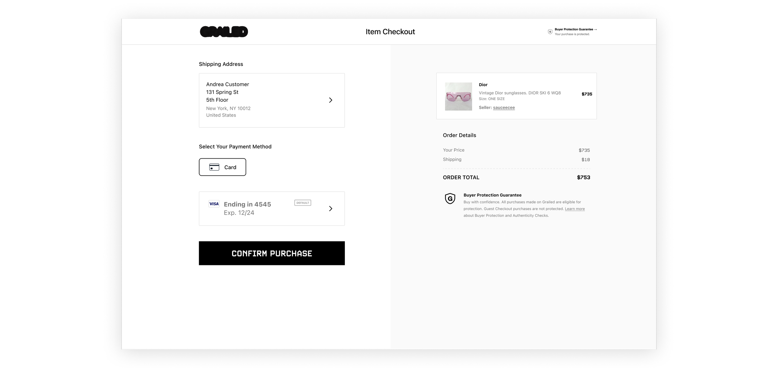Image resolution: width=778 pixels, height=368 pixels.
Task: Click the Shipping $18 amount
Action: [585, 160]
